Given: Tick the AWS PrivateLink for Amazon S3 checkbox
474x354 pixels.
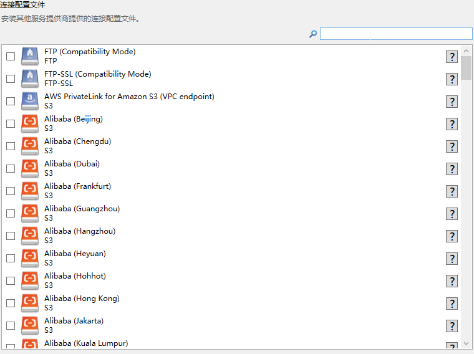Looking at the screenshot, I should (11, 101).
